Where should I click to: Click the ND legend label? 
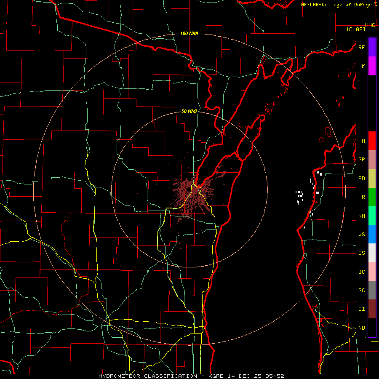361,328
